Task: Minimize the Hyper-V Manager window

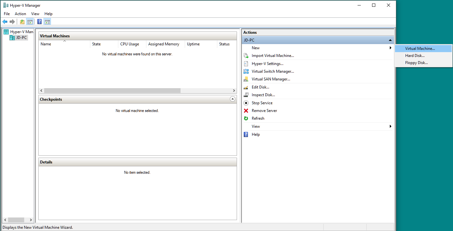Action: tap(359, 5)
